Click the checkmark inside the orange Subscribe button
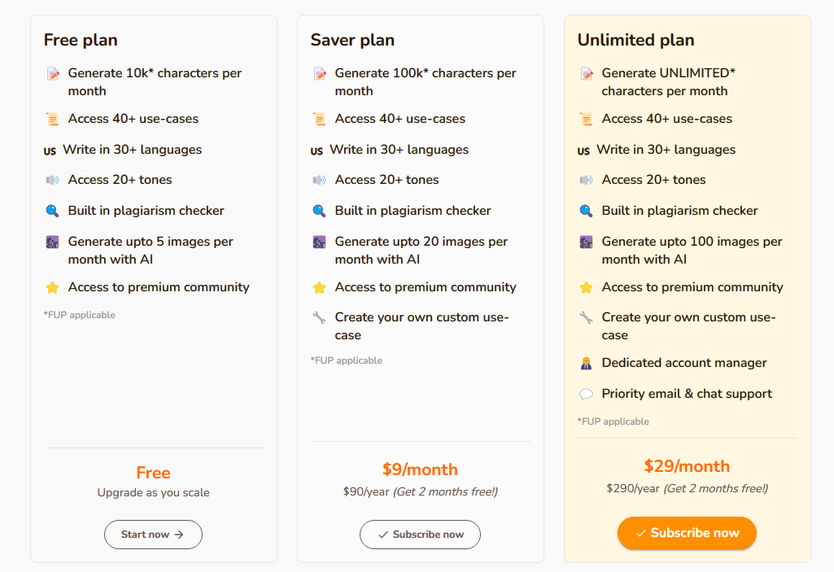Image resolution: width=834 pixels, height=572 pixels. [x=640, y=533]
